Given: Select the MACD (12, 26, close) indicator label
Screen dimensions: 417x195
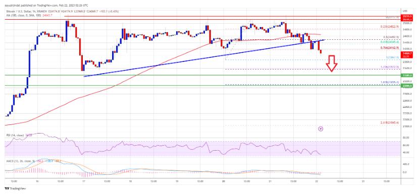Looking at the screenshot, I should [19, 161].
